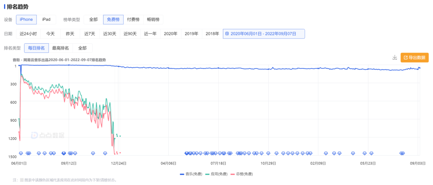
Task: Click 导出数据 export button
Action: (415, 58)
